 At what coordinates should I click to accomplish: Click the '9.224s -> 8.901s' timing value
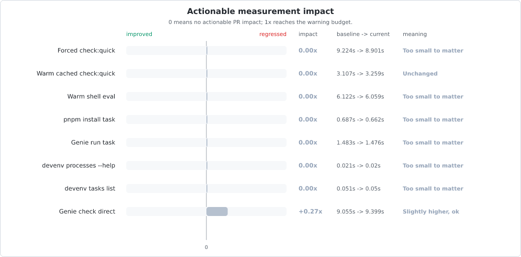[360, 50]
